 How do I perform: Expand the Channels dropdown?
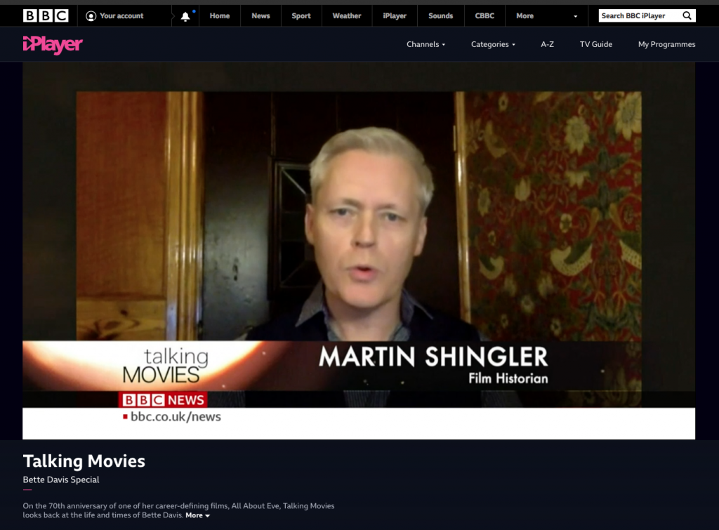click(x=426, y=44)
